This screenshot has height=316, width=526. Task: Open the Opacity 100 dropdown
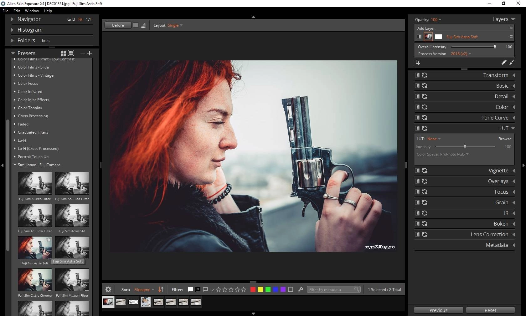click(436, 20)
